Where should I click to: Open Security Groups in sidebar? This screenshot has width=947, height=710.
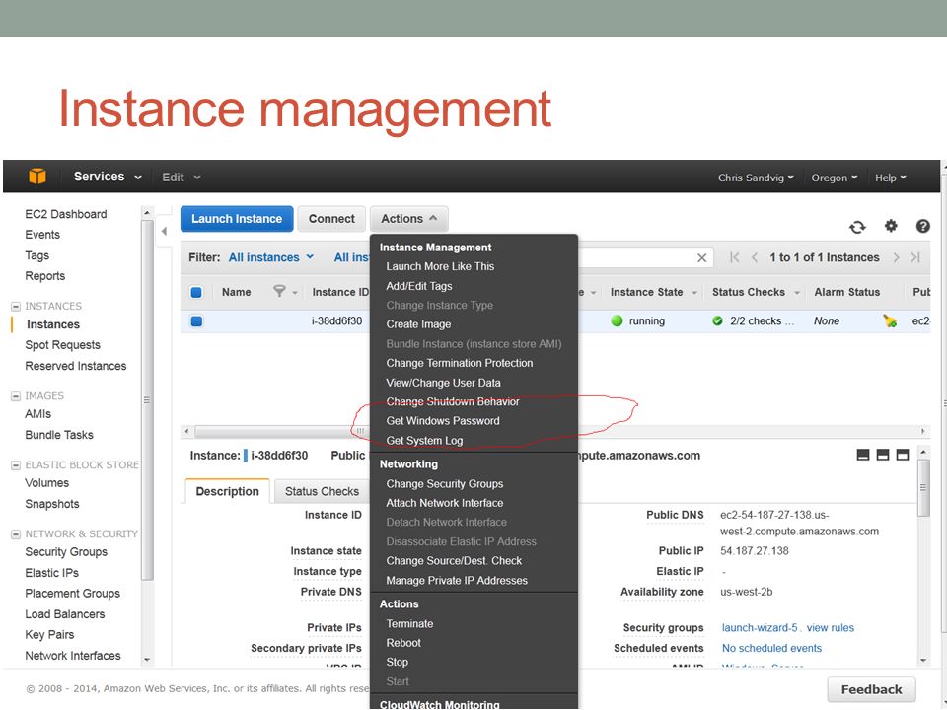66,552
